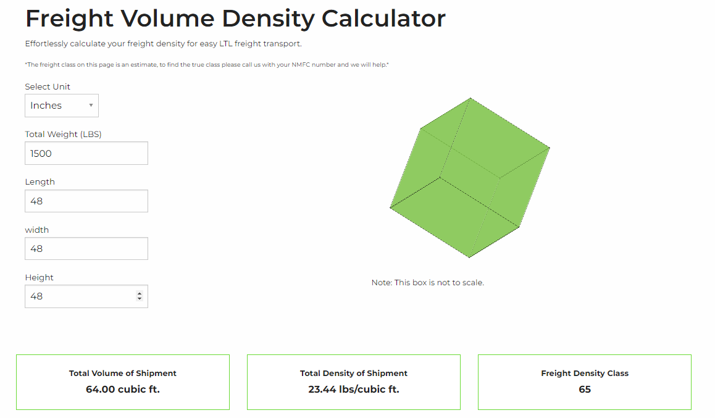Click the Total Volume of Shipment heading
This screenshot has height=418, width=715.
coord(123,374)
